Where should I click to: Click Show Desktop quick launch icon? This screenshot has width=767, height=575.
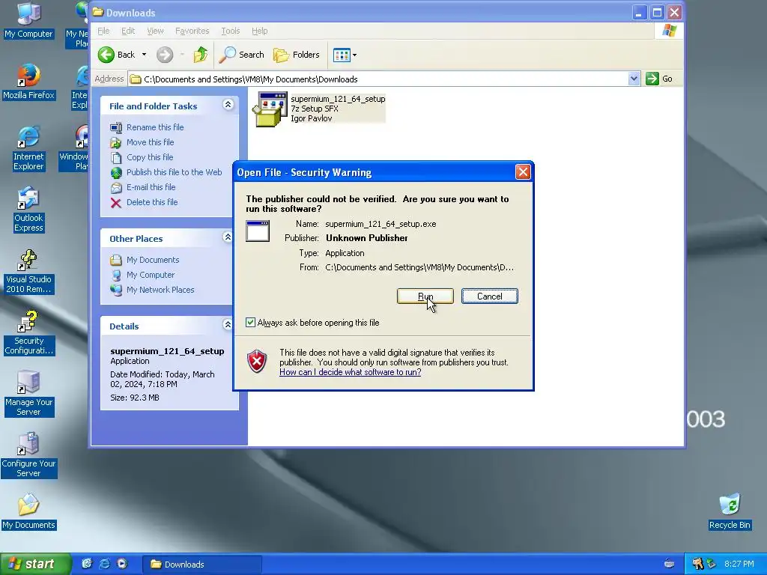87,565
